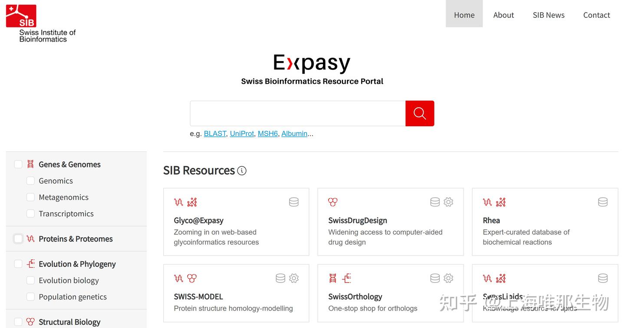
Task: Click the UniProt example link
Action: click(242, 134)
